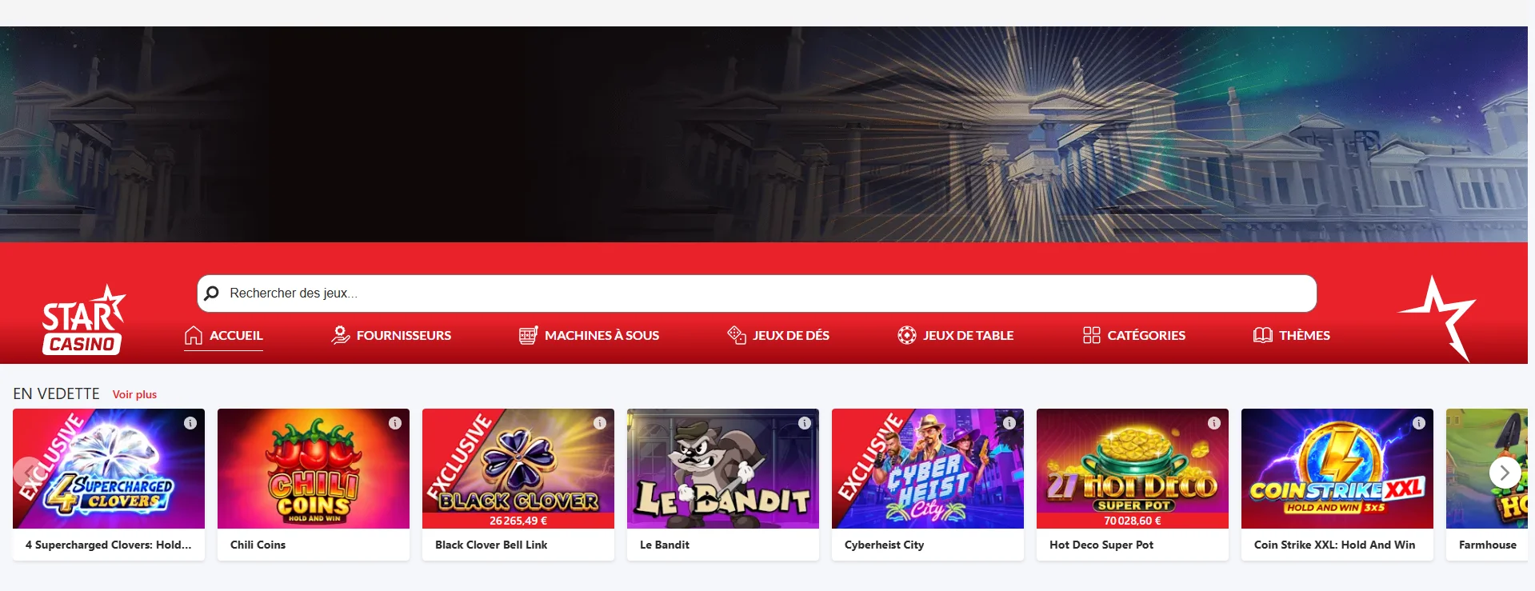Focus the Rechercher des jeux search field
1535x591 pixels.
point(757,294)
